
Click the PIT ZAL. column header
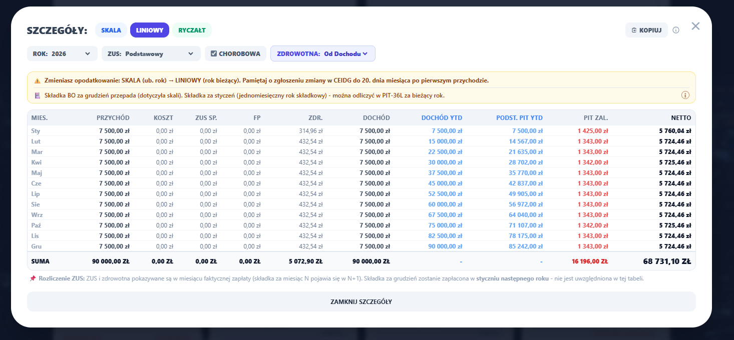[596, 118]
